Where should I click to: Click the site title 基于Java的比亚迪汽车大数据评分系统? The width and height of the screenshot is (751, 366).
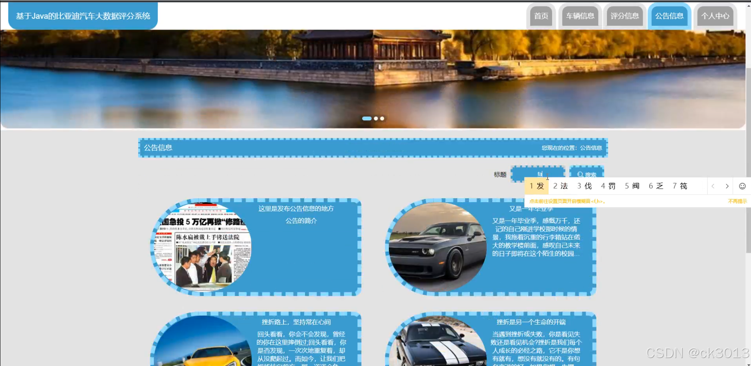pos(83,16)
